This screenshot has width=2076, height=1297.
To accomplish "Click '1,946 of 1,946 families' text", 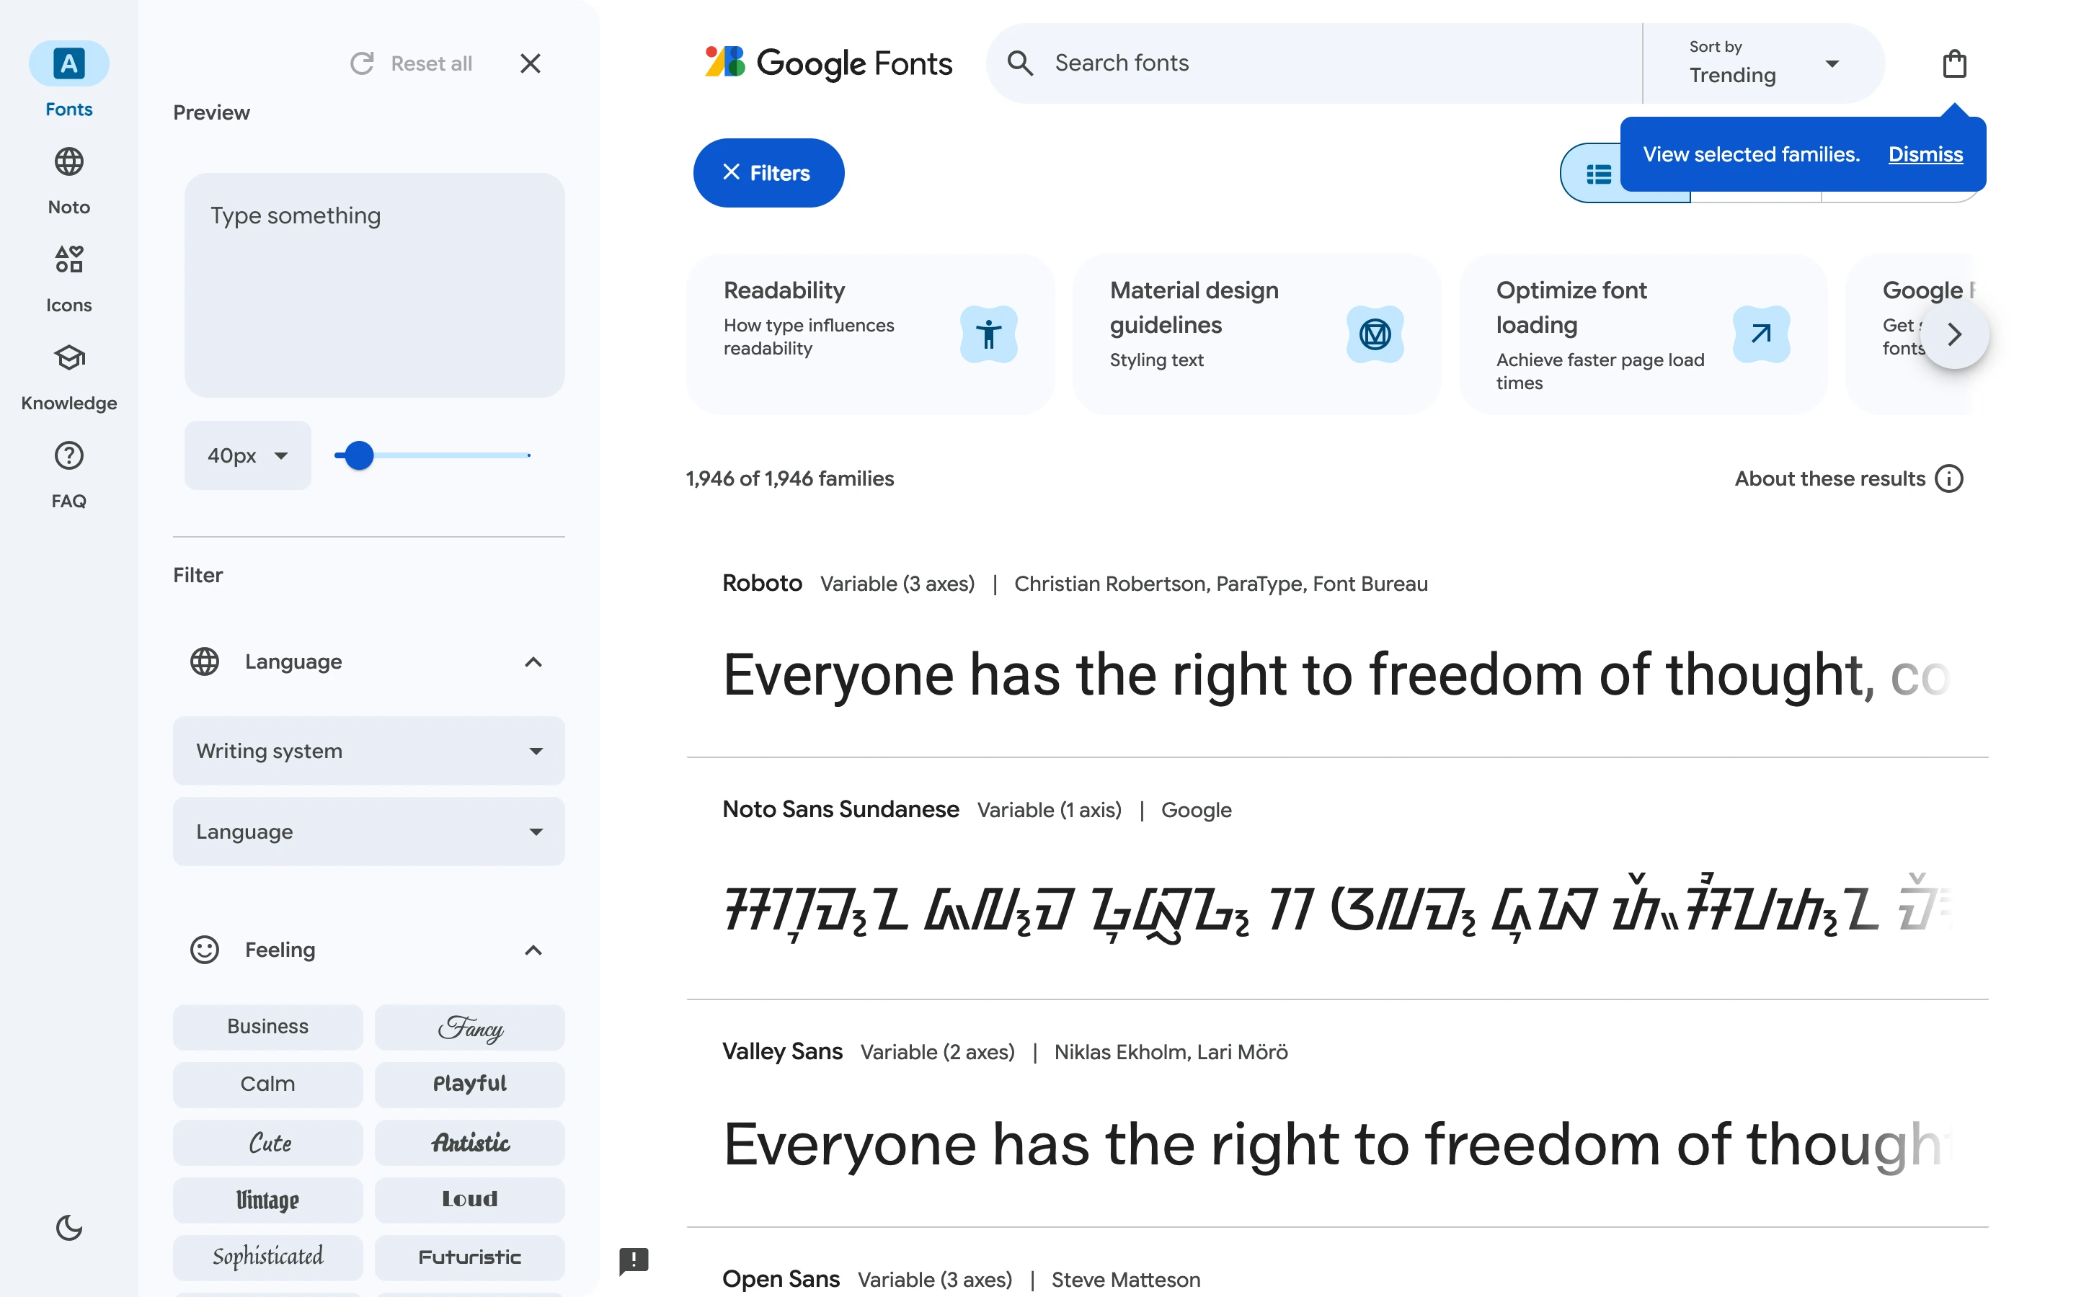I will [x=789, y=478].
